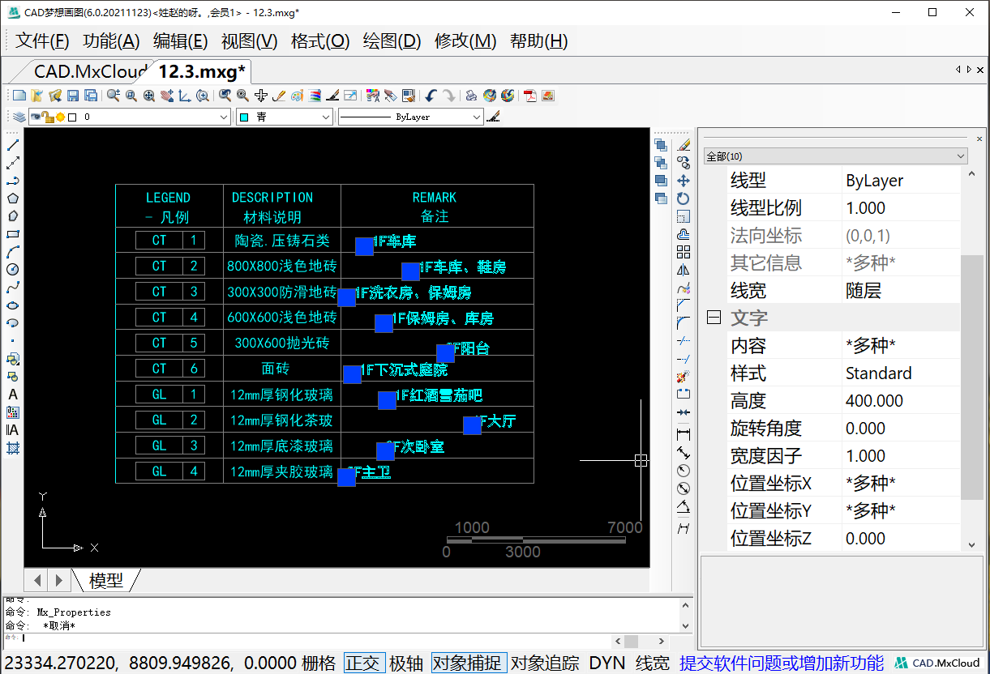Open the 修改(M) menu

[465, 41]
